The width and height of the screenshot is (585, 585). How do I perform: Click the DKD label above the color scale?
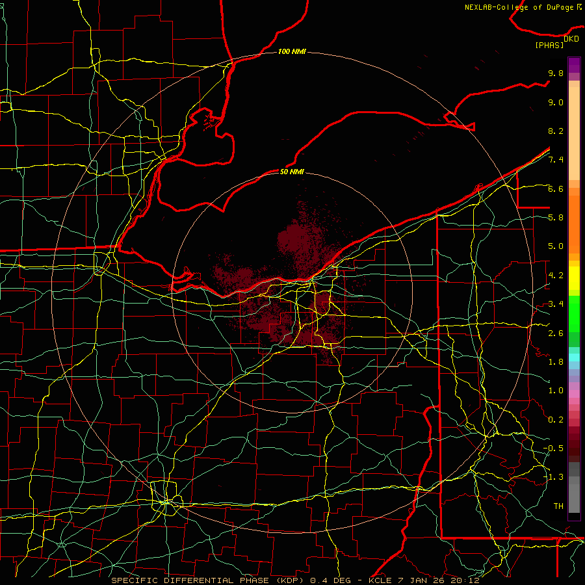pos(571,38)
